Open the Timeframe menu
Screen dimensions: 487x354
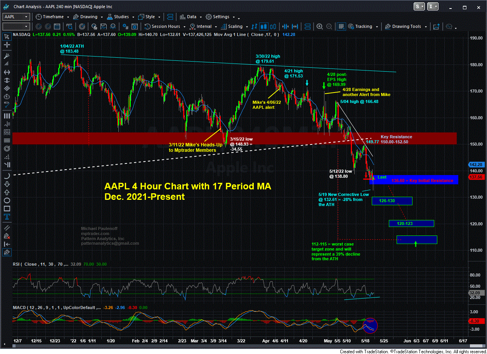[49, 17]
